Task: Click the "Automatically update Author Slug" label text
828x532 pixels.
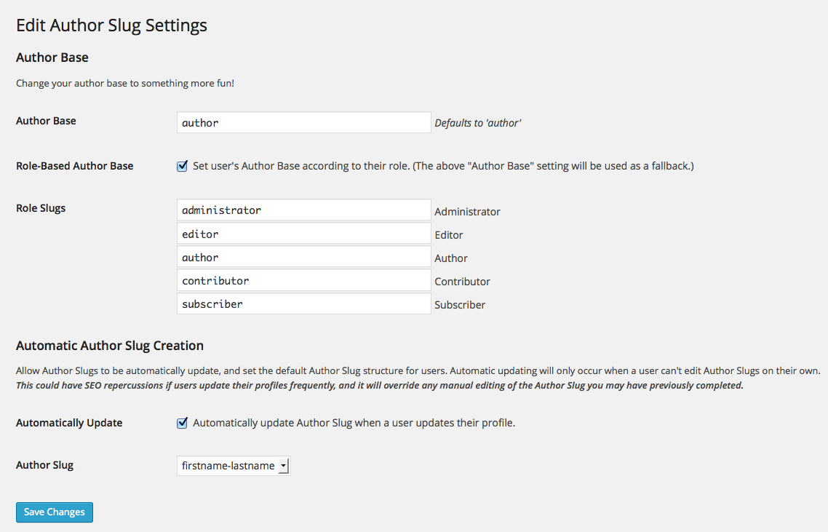Action: (354, 423)
